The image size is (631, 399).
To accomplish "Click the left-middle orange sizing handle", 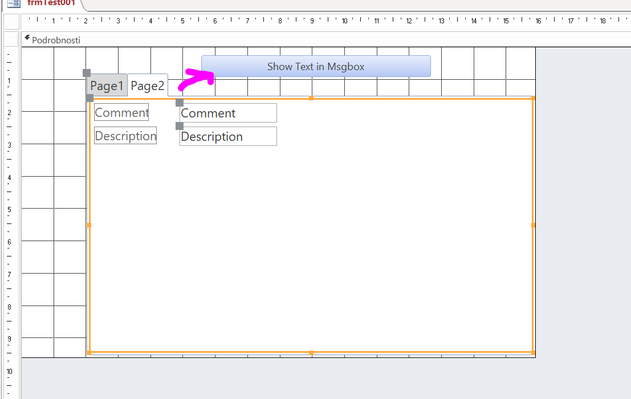I will (89, 225).
